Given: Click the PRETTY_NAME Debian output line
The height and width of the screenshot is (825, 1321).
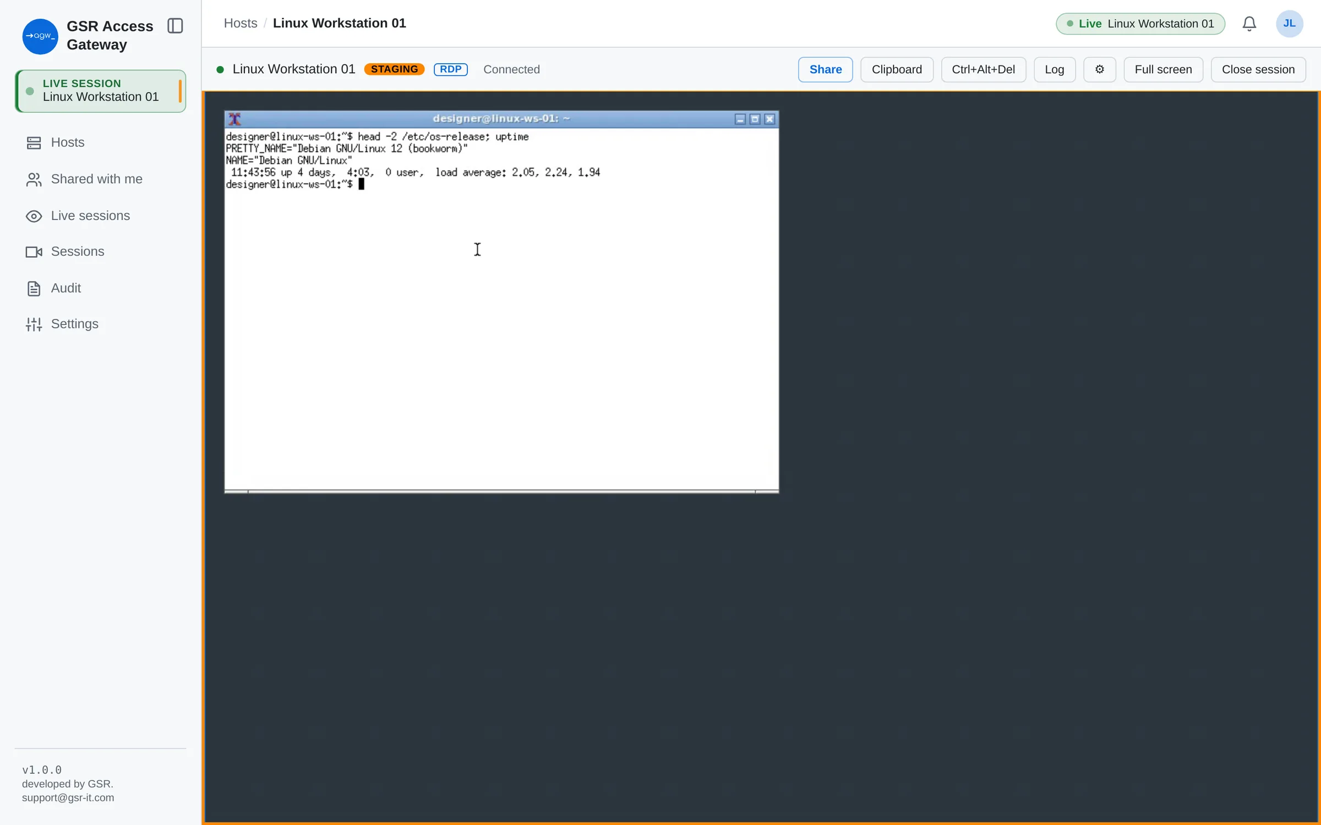Looking at the screenshot, I should [x=347, y=148].
